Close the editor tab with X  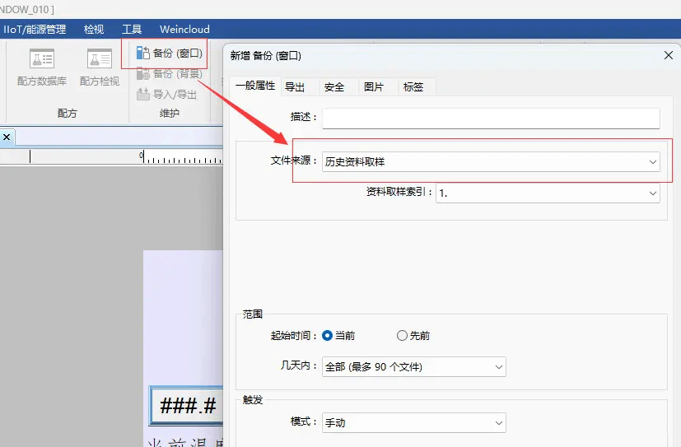point(6,137)
